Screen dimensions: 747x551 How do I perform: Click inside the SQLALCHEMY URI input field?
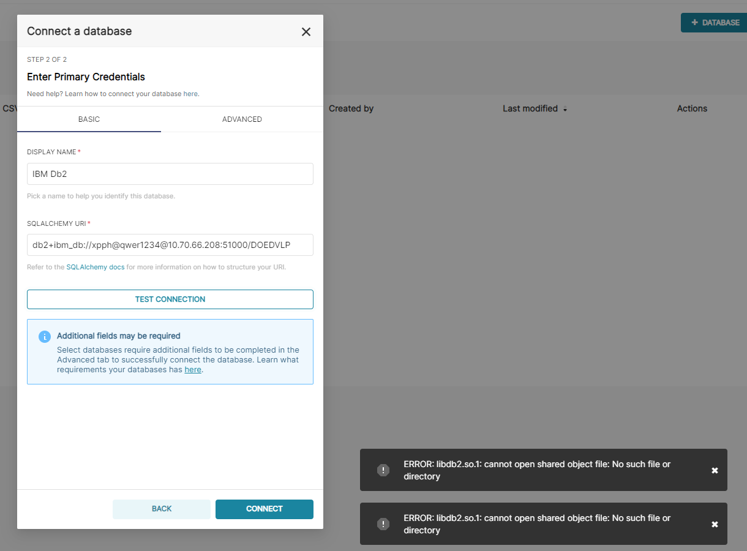click(170, 244)
